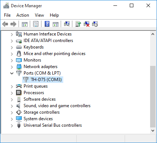Expand the Print queues node
Viewport: 157px width, 143px height.
[x=12, y=87]
